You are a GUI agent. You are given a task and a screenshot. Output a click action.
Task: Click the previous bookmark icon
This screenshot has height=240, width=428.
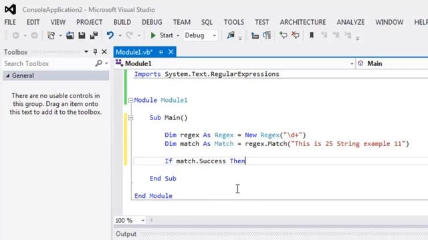[324, 35]
